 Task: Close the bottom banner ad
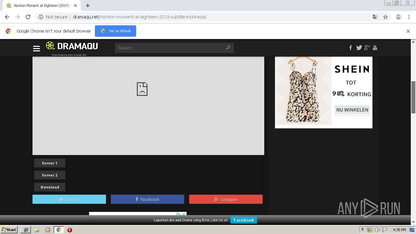coord(184,214)
